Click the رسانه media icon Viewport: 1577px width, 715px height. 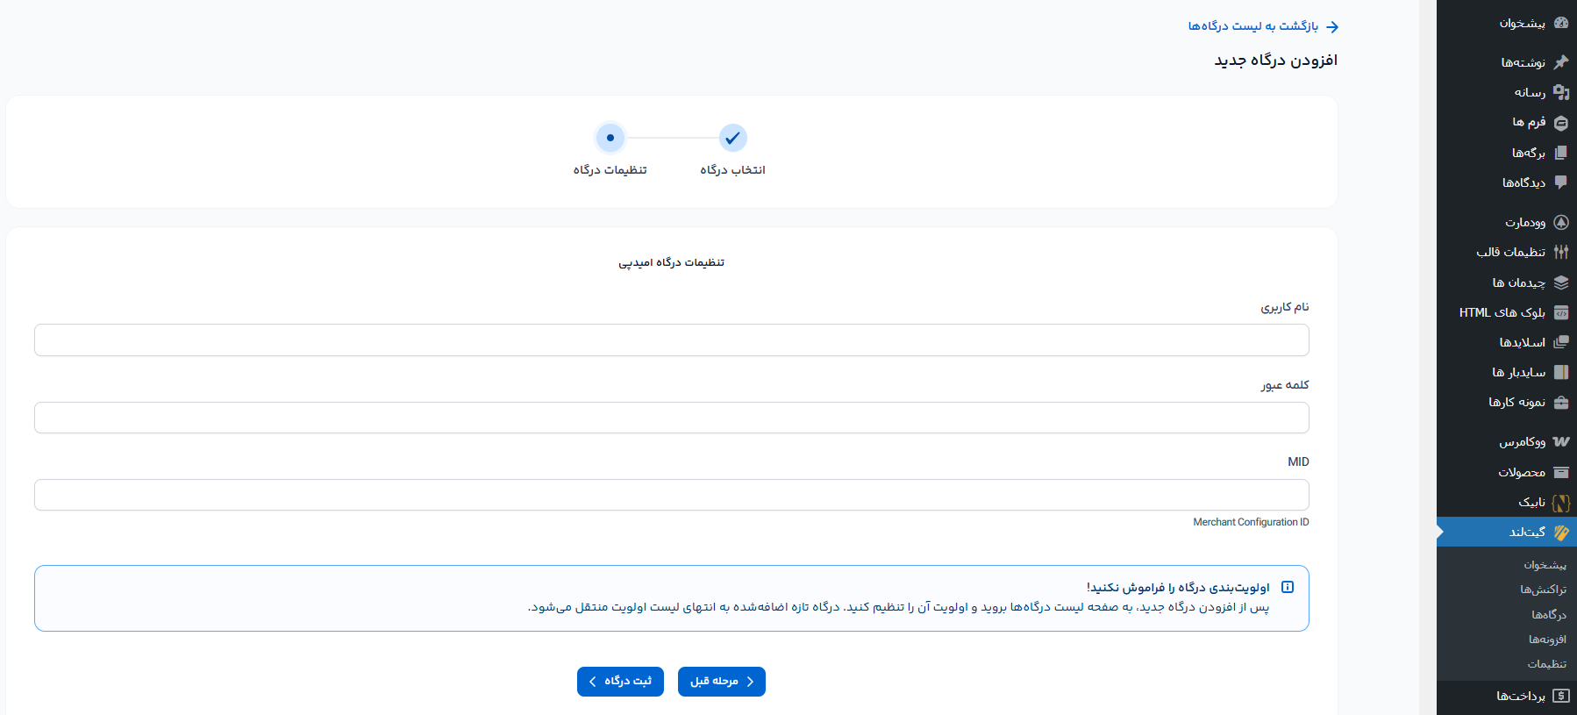(x=1560, y=92)
